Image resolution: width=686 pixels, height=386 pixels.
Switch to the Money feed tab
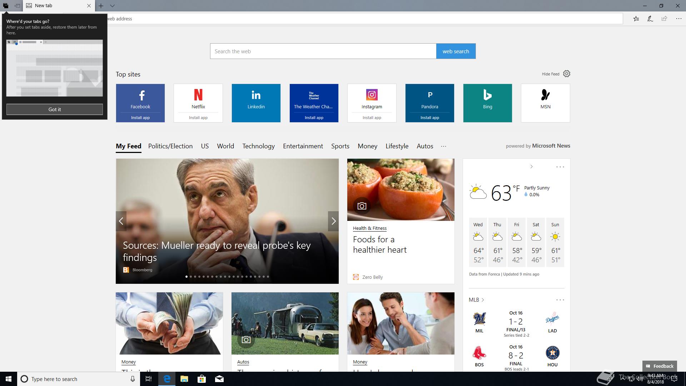(367, 146)
